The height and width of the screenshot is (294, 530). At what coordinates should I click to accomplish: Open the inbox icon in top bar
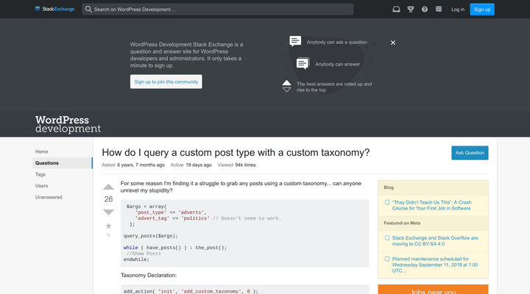[x=396, y=9]
